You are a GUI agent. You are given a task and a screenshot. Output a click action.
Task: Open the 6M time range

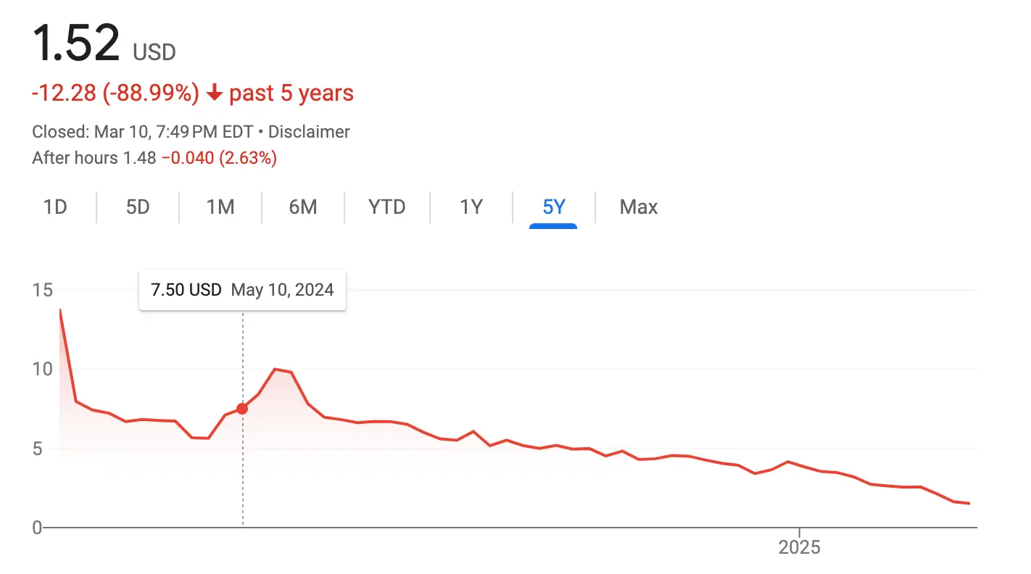303,207
